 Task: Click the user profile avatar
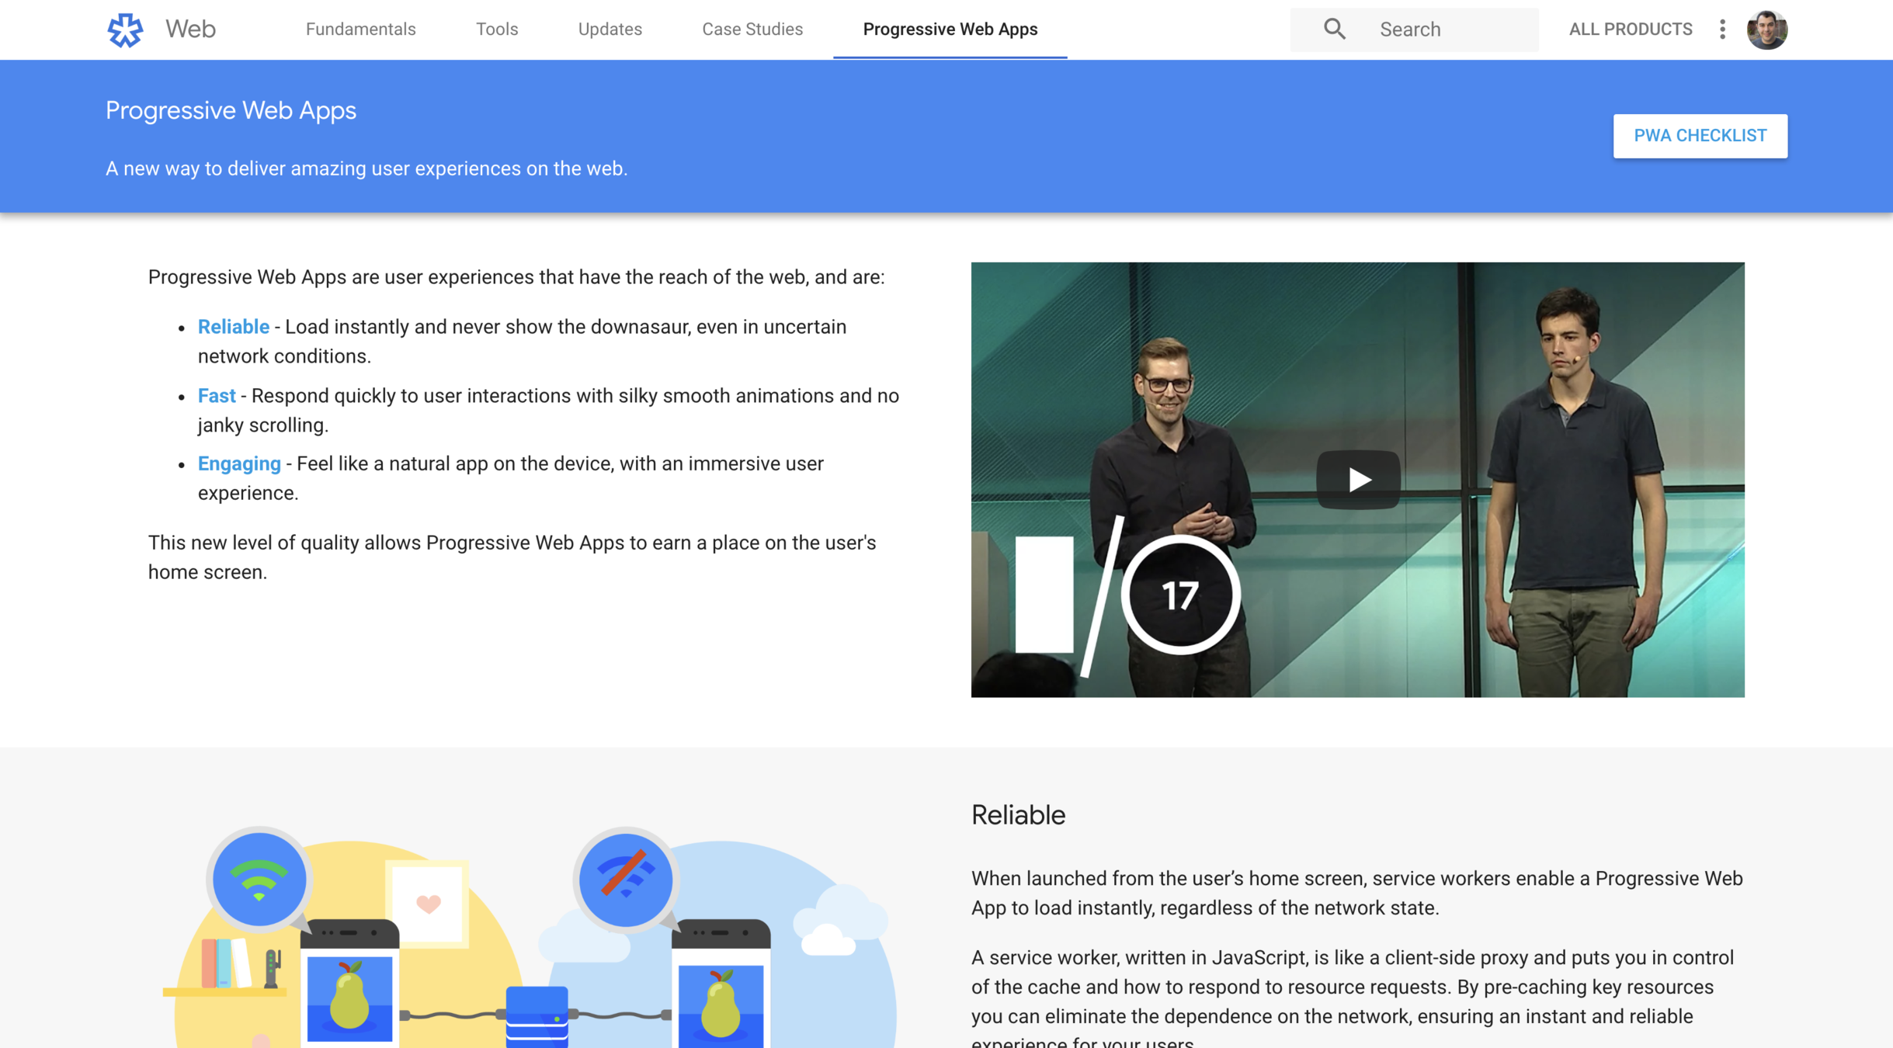[1766, 29]
